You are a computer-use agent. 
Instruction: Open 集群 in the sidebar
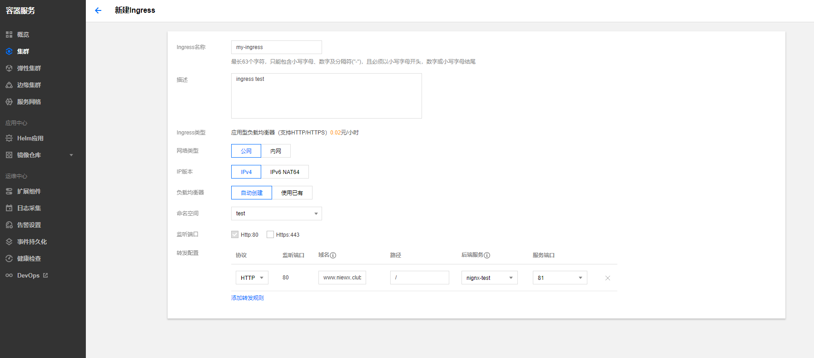click(23, 51)
